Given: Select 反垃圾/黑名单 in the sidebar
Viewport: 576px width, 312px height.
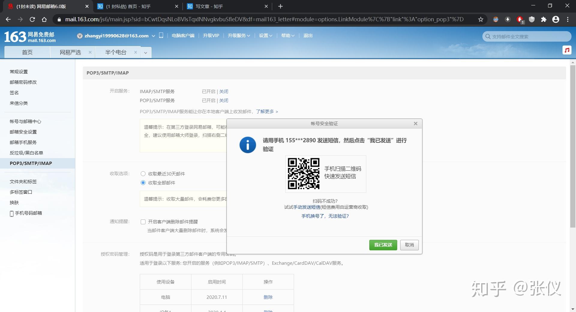Looking at the screenshot, I should pyautogui.click(x=26, y=153).
